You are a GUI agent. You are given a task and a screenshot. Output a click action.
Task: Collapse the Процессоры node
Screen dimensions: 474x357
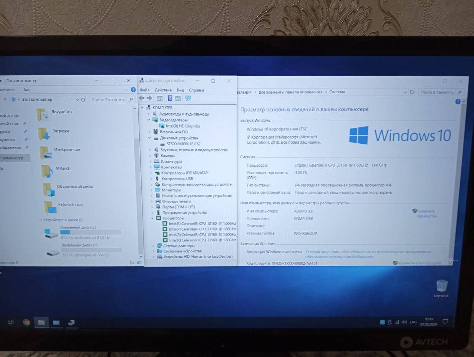152,218
